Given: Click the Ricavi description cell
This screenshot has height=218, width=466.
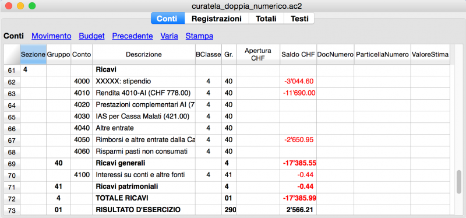Looking at the screenshot, I should (144, 70).
